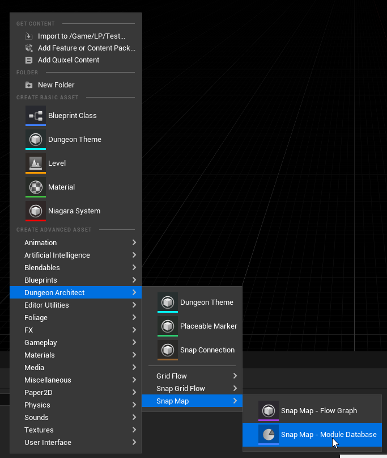Screen dimensions: 387x458
Task: Open the Paper2D category
Action: click(x=75, y=392)
